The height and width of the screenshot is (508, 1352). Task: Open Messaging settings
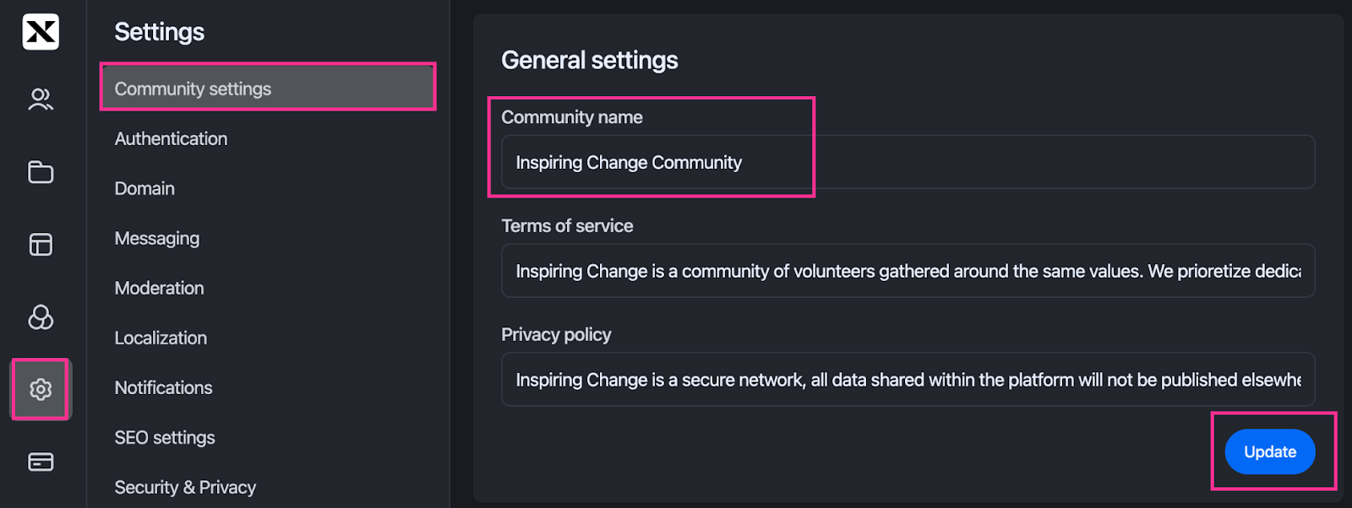[x=157, y=238]
